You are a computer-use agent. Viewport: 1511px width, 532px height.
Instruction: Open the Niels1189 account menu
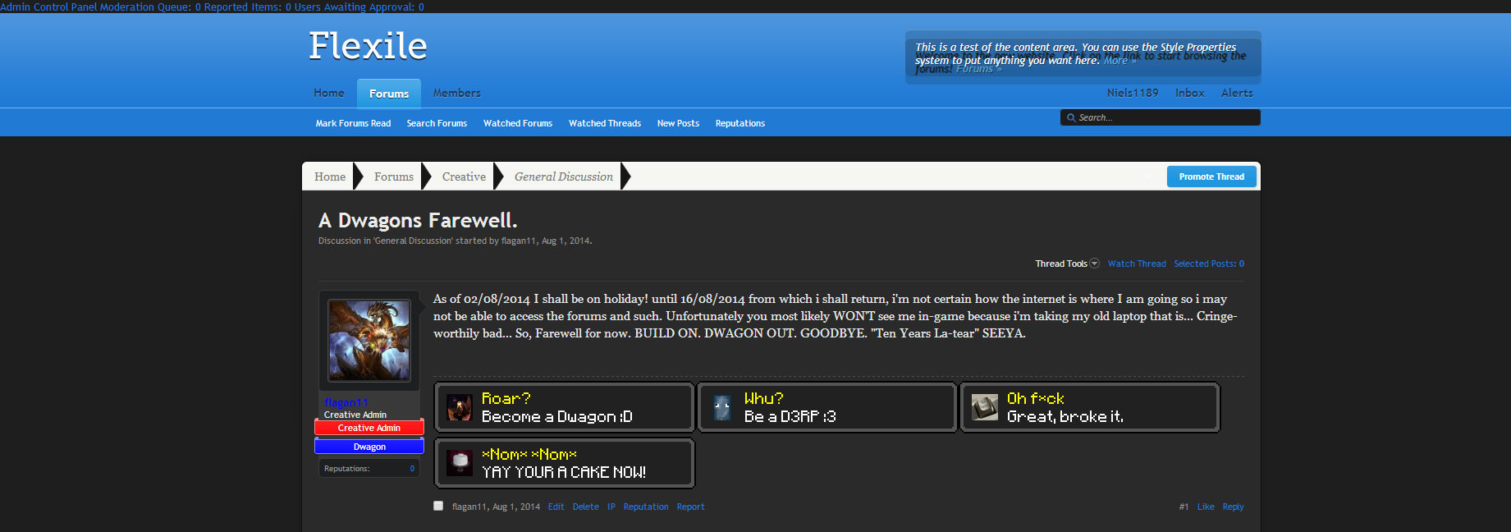point(1132,93)
